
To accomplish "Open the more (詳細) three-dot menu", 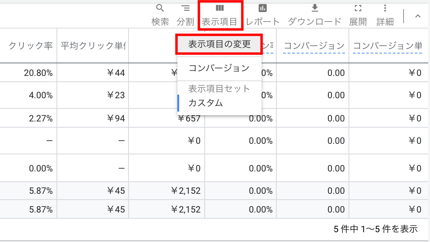I will click(x=385, y=8).
